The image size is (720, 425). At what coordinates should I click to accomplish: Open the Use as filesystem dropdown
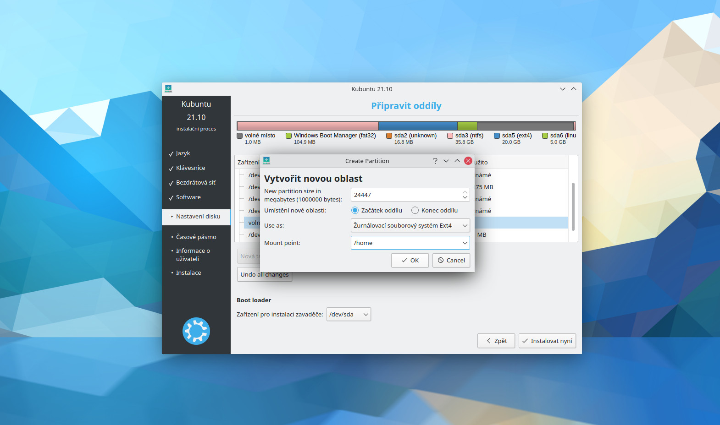(x=410, y=225)
